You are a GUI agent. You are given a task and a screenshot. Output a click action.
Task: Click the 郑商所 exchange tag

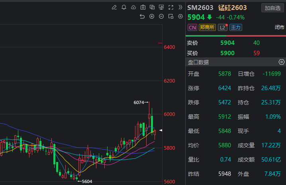tap(207, 27)
